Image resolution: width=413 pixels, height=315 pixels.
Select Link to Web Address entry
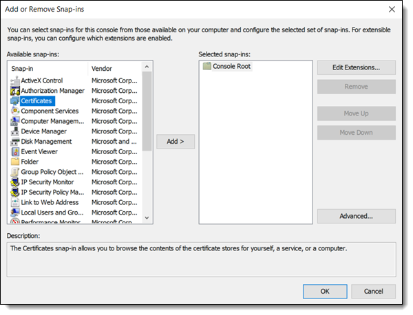[50, 202]
